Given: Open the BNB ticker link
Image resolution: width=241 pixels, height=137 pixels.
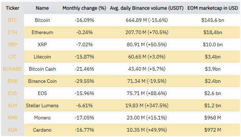Looking at the screenshot, I should point(13,81).
